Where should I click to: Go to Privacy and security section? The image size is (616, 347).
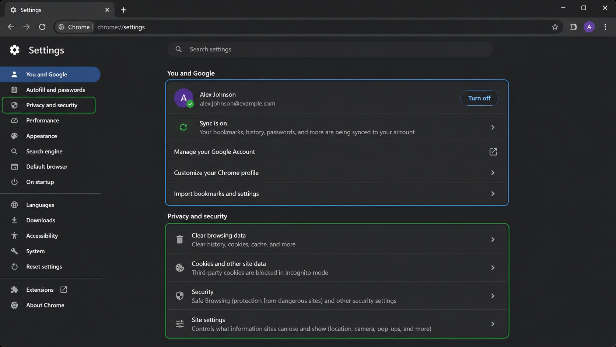coord(49,105)
